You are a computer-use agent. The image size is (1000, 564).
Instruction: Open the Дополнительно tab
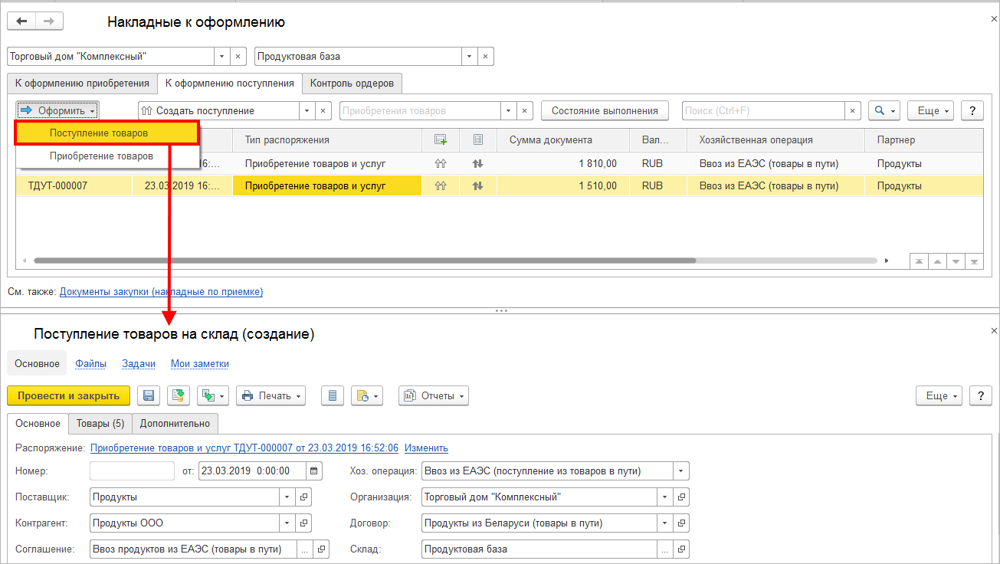pos(175,423)
